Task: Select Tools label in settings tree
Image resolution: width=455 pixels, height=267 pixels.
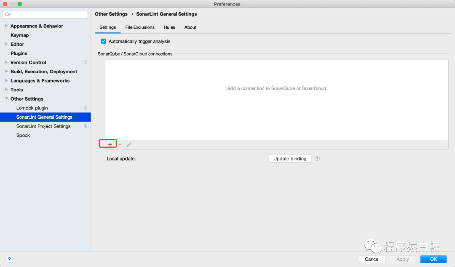Action: [x=16, y=90]
